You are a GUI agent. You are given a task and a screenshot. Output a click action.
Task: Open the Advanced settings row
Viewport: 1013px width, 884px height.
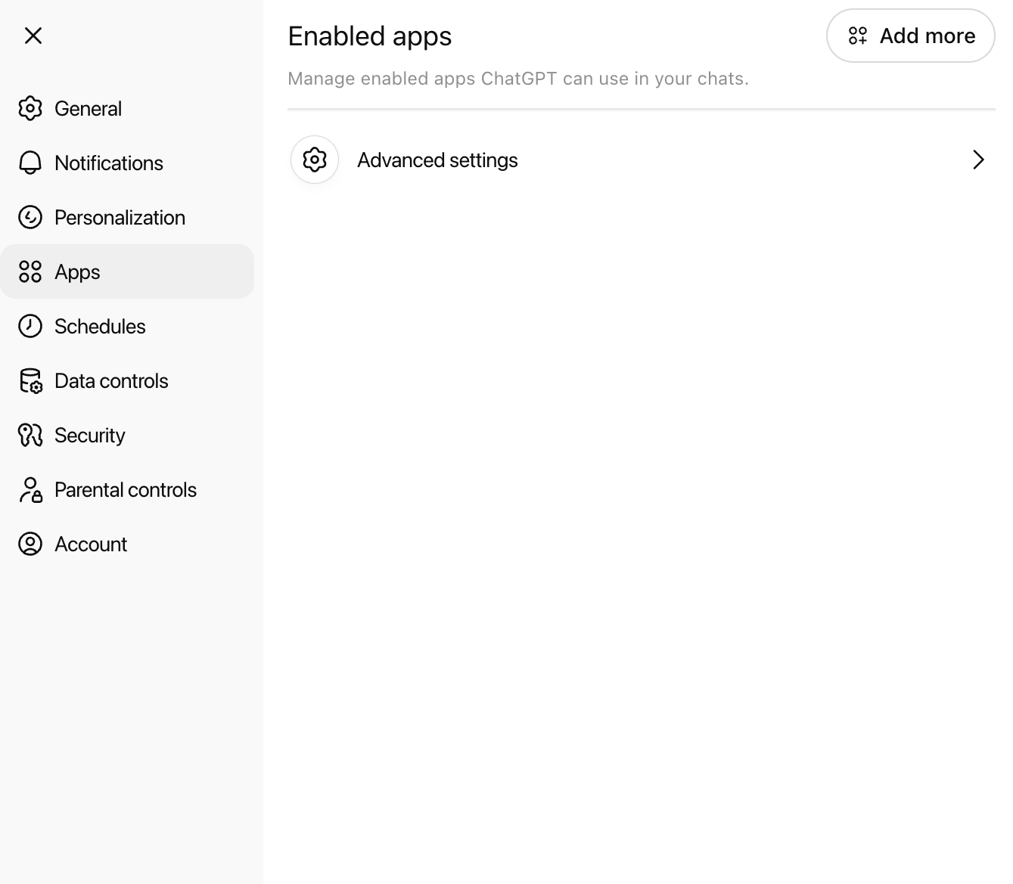coord(437,160)
